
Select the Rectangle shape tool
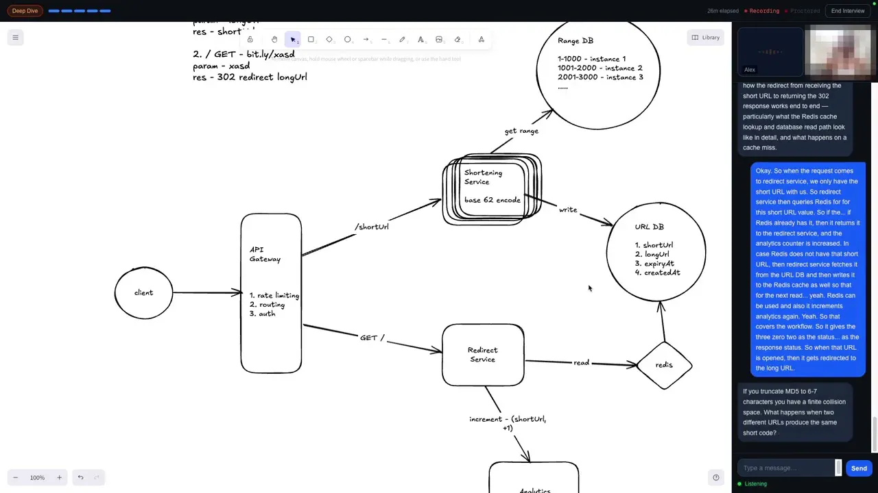(311, 40)
